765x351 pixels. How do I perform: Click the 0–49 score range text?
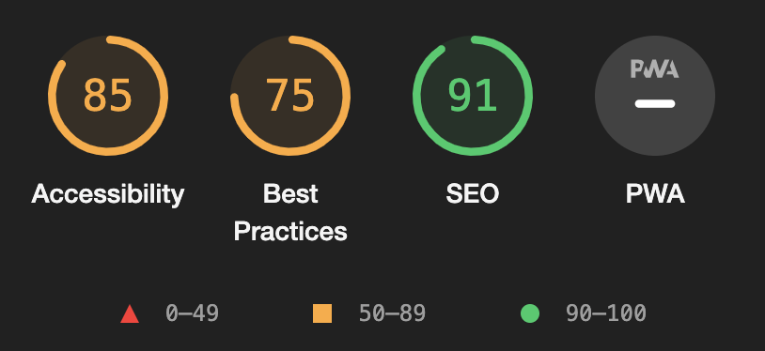[x=193, y=313]
